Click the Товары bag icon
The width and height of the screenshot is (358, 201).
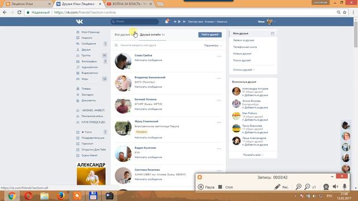78,88
